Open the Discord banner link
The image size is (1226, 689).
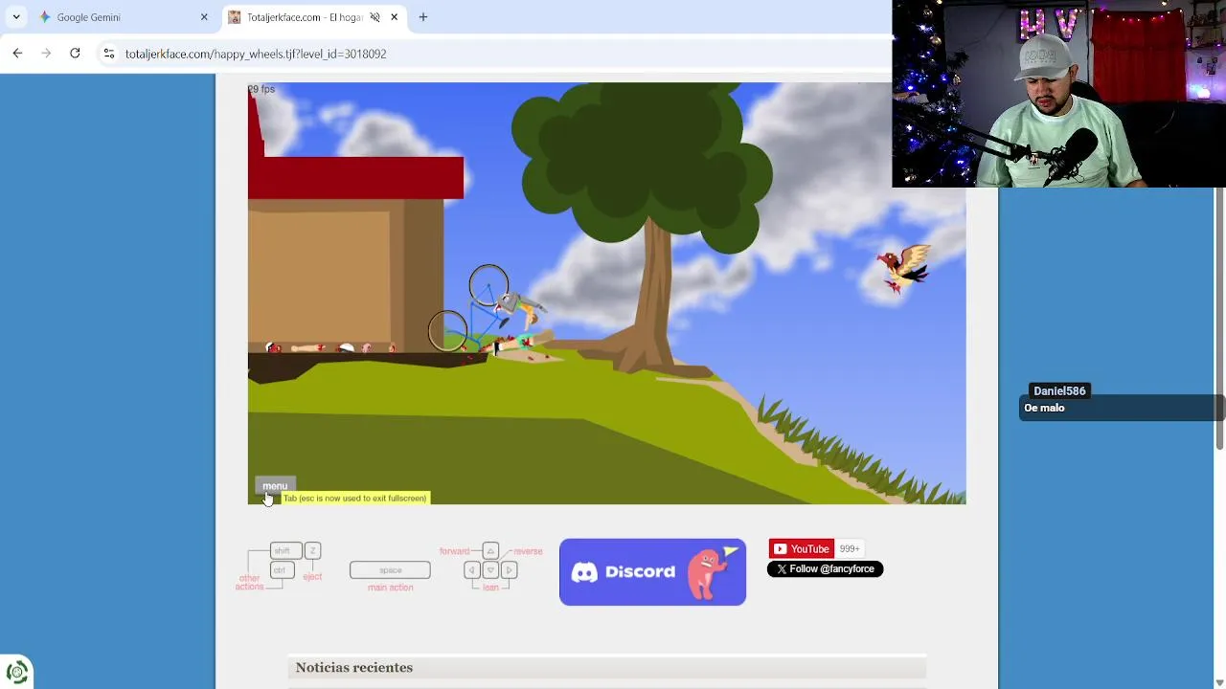[x=652, y=572]
